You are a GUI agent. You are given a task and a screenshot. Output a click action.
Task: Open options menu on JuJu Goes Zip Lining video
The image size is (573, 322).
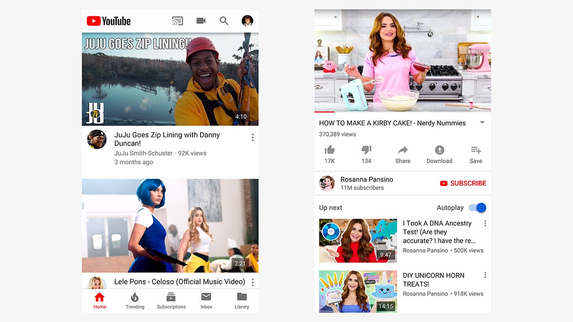pos(253,137)
